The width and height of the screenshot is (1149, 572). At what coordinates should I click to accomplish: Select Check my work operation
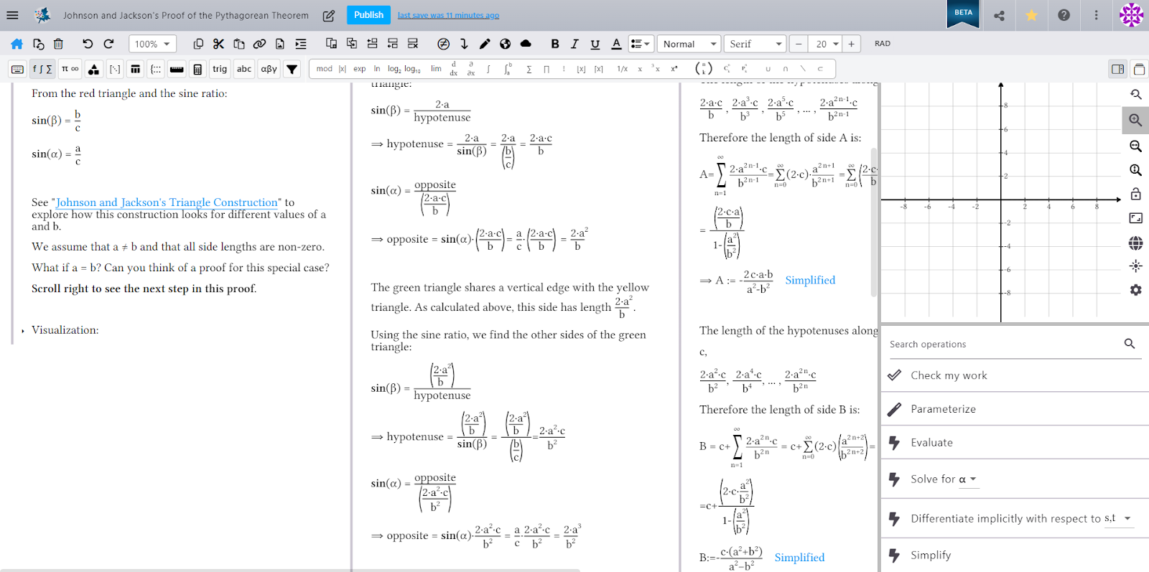pyautogui.click(x=1015, y=375)
